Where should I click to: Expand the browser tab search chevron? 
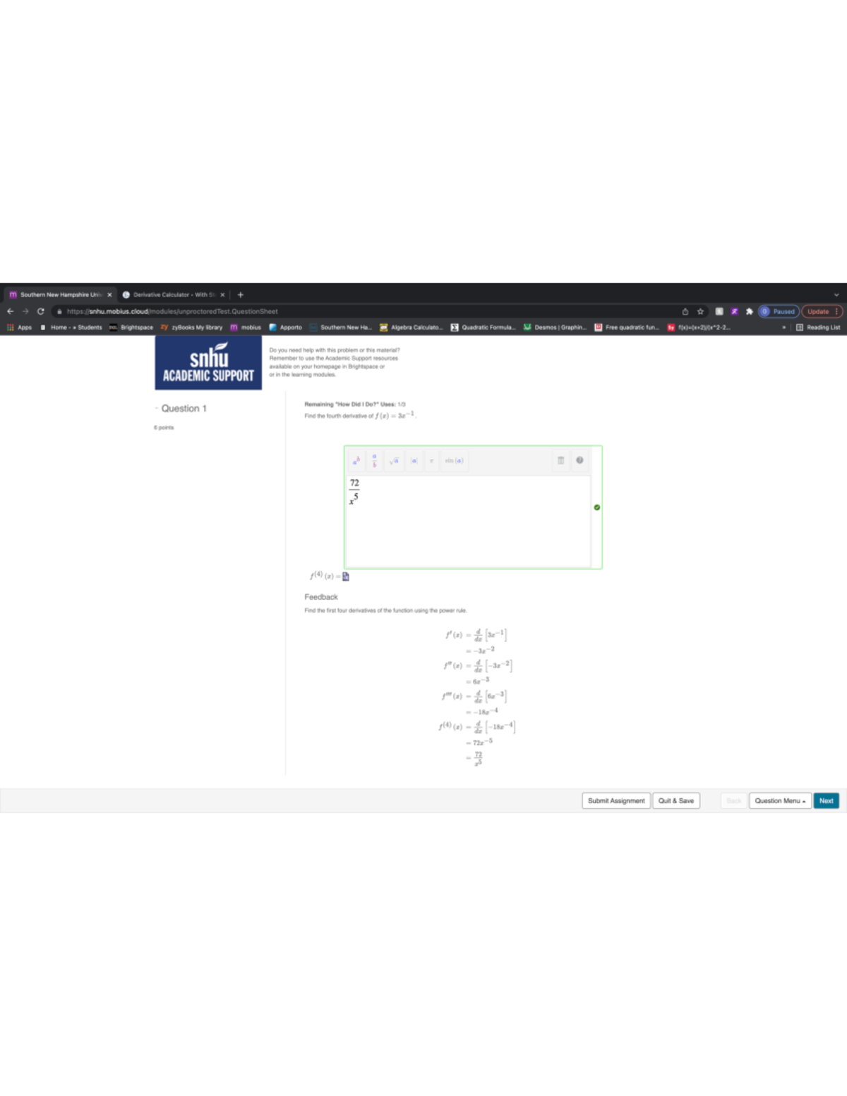pyautogui.click(x=836, y=295)
